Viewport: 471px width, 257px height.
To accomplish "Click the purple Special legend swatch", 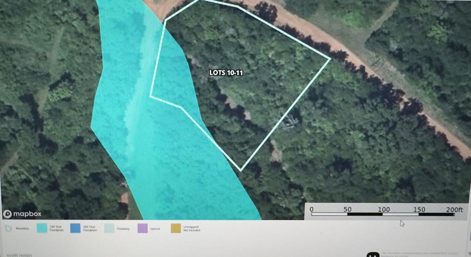I will click(x=143, y=228).
